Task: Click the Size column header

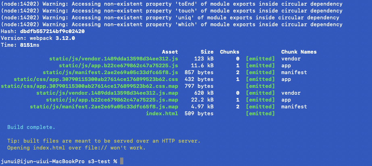Action: 207,52
